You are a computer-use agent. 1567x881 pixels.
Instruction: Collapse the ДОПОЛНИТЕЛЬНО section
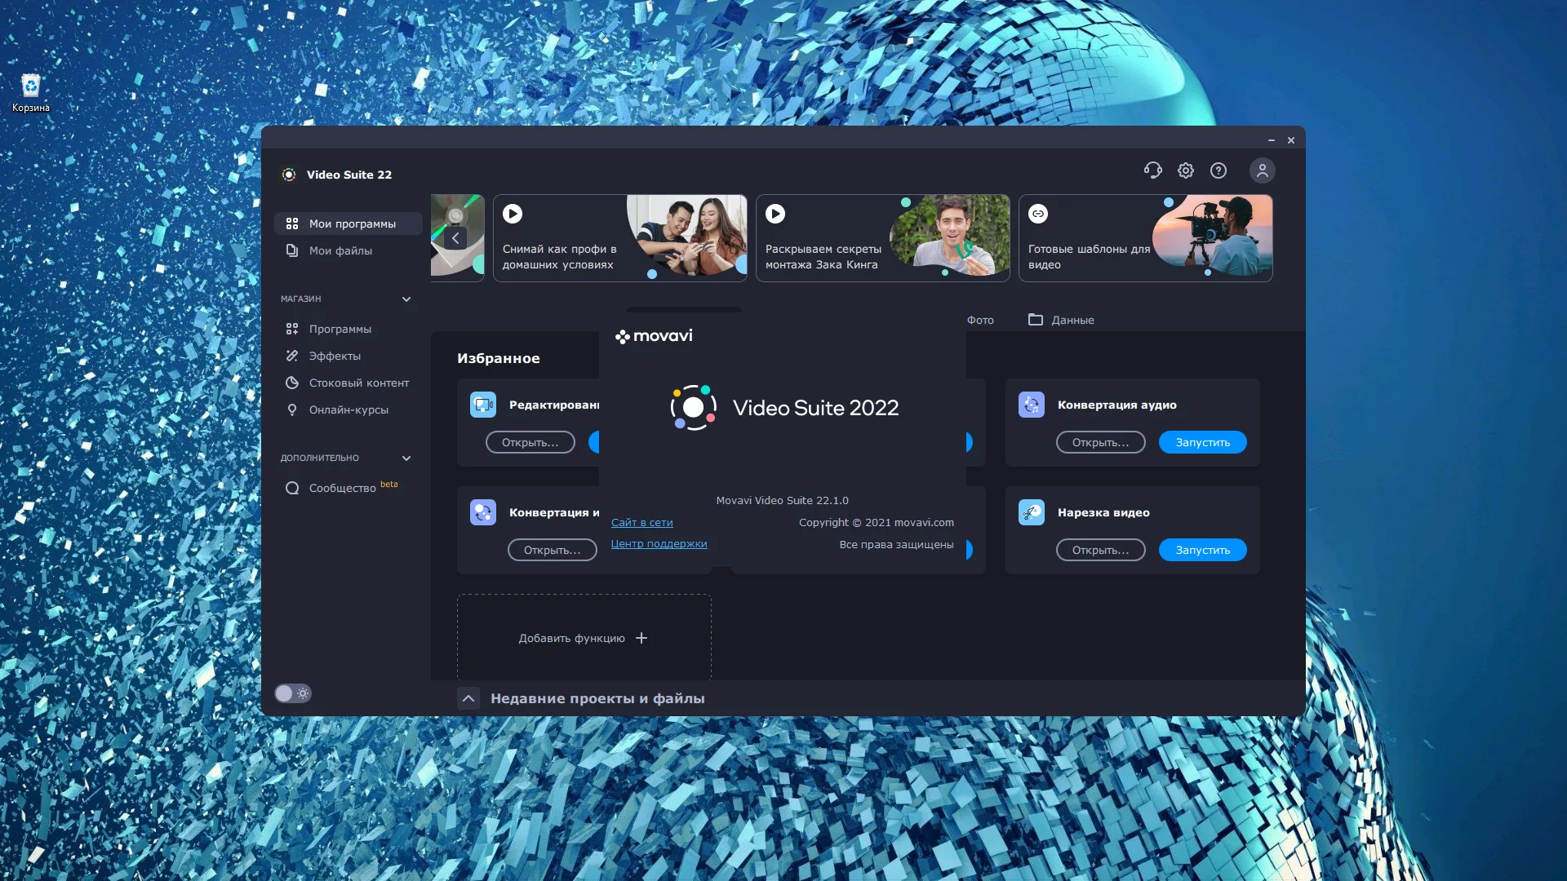pos(406,458)
